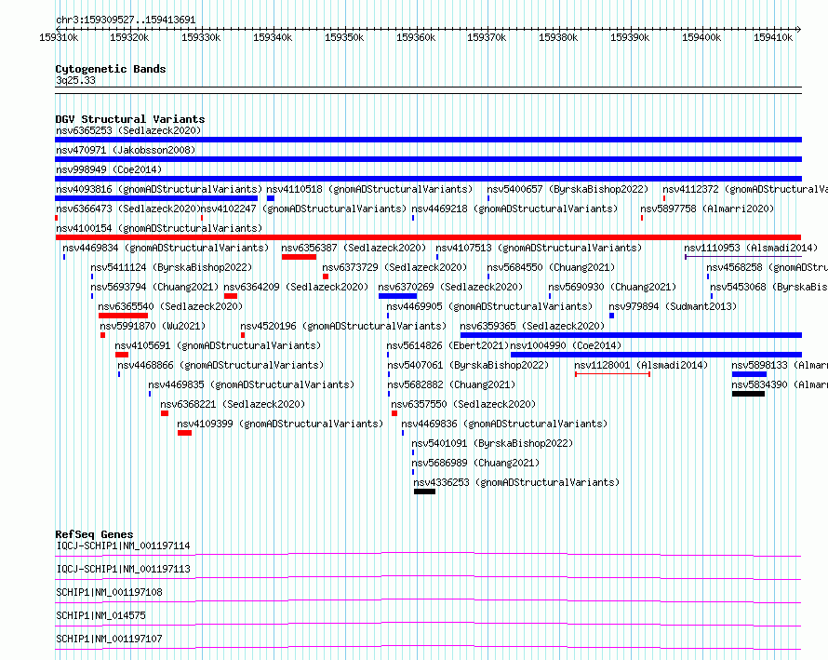Click the Cytogenetic Bands track heading
This screenshot has height=660, width=828.
tap(111, 69)
